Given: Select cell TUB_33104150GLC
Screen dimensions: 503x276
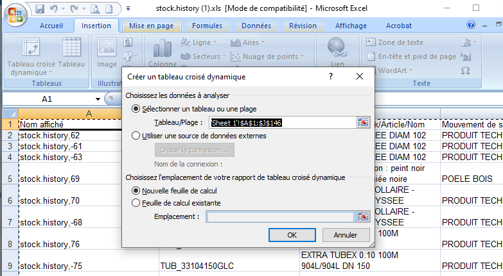Looking at the screenshot, I should point(229,261).
